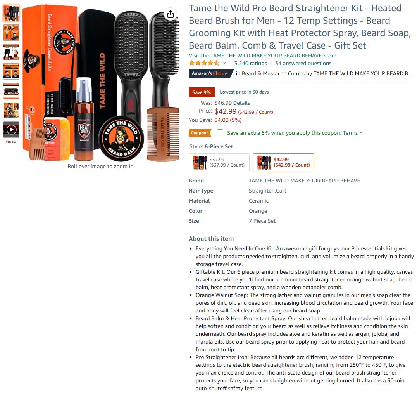The height and width of the screenshot is (394, 417).
Task: Expand the star rating dropdown chevron
Action: click(224, 63)
